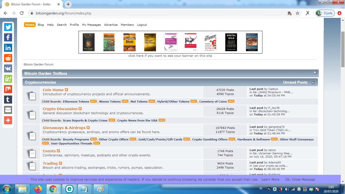
Task: Open the Cemetery of Coins child board
Action: click(x=213, y=102)
